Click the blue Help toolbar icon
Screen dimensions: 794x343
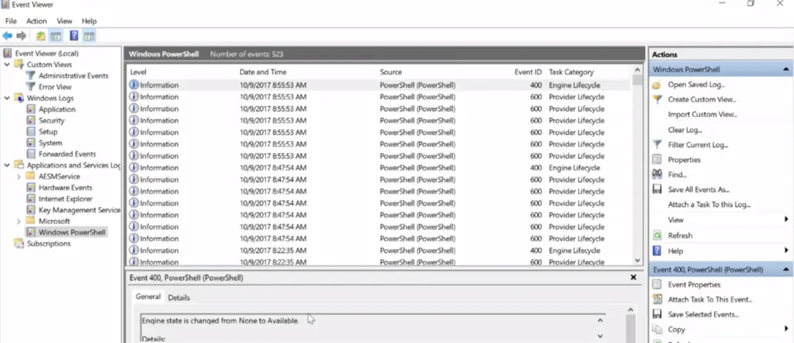tap(74, 36)
